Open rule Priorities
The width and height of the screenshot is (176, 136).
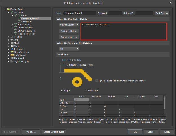click(31, 132)
